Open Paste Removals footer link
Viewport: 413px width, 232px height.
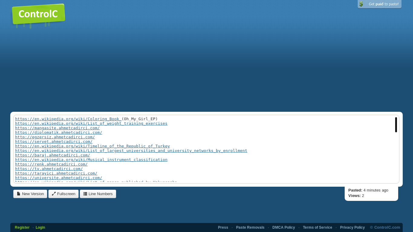pyautogui.click(x=250, y=227)
